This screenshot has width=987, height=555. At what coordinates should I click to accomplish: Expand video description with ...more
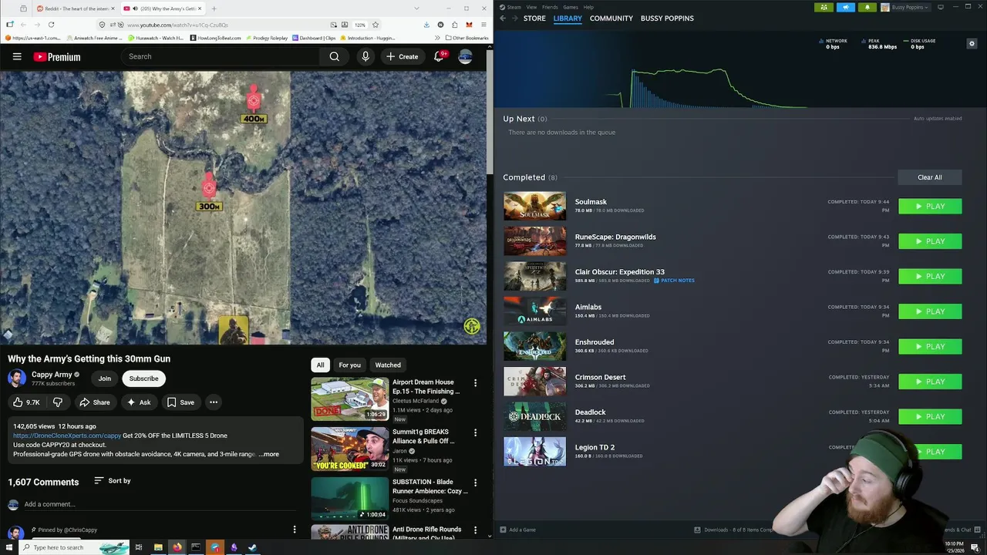(269, 454)
